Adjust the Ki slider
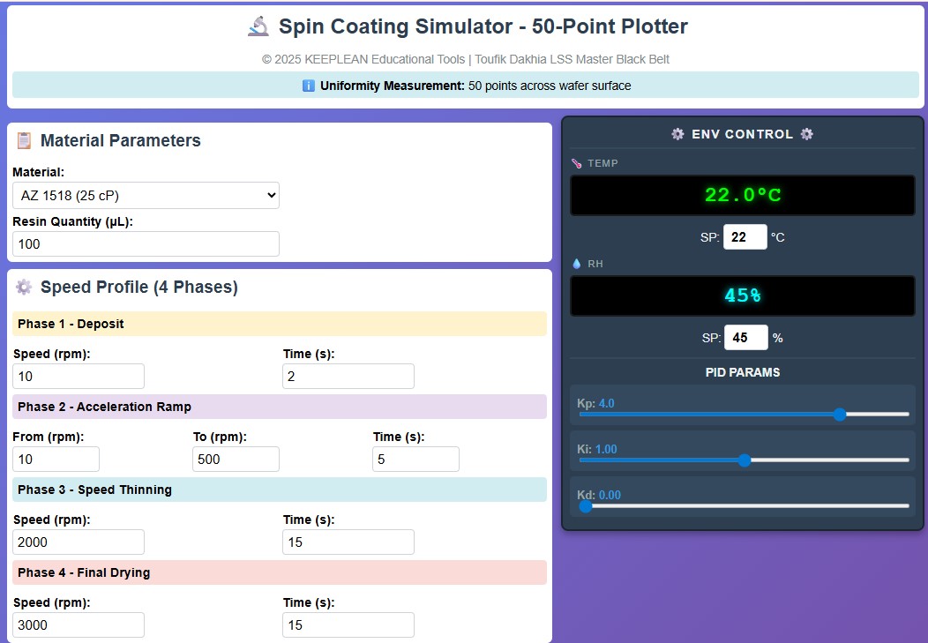Screen dimensions: 928x643 pos(745,460)
